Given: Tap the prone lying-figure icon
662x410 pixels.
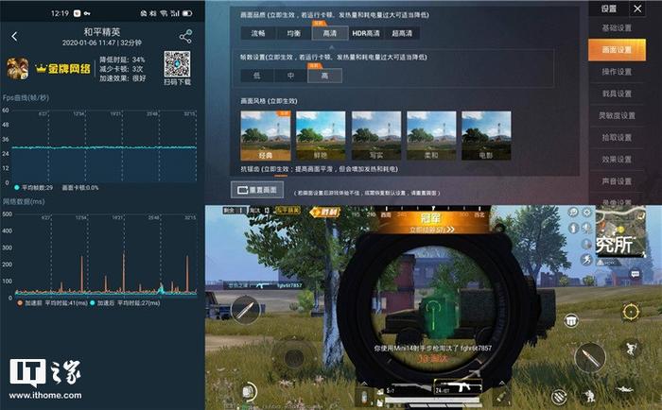Looking at the screenshot, I should (626, 389).
